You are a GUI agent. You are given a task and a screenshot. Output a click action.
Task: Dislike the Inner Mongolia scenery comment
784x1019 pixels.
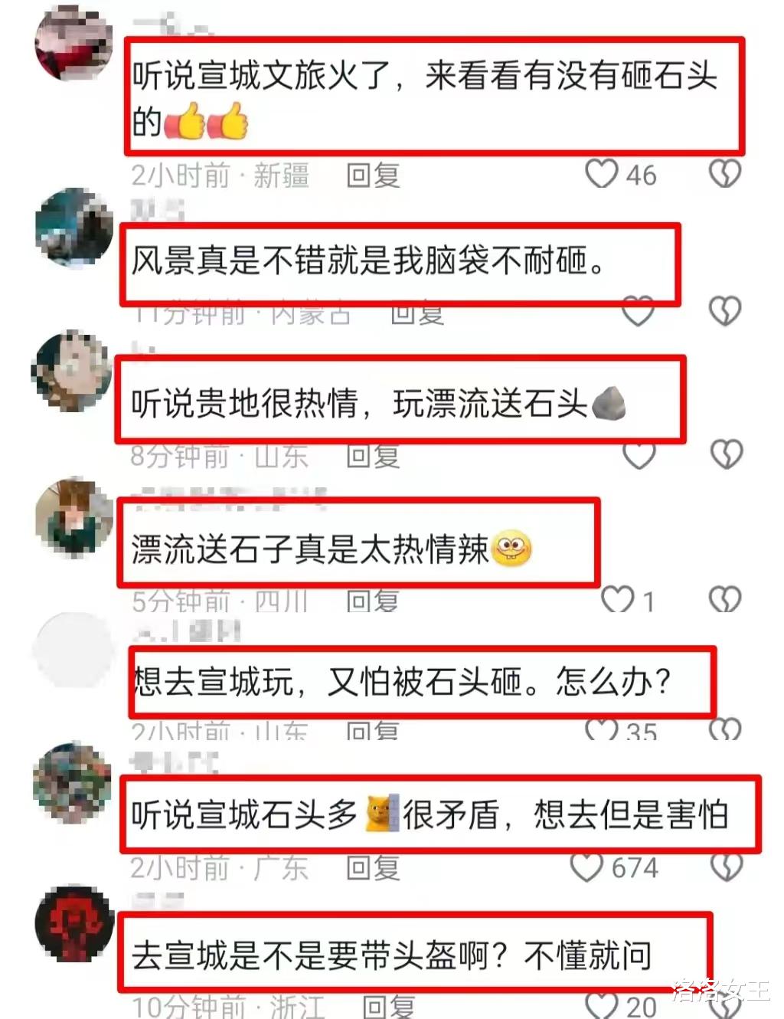tap(724, 310)
